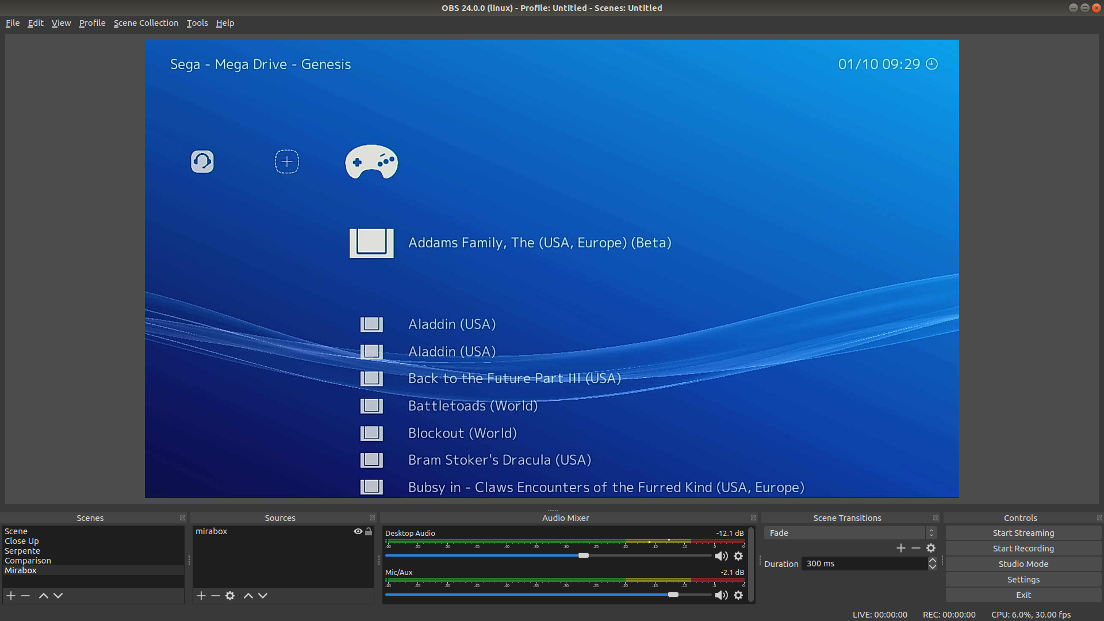Screen dimensions: 1104x621
Task: Click 'Bram Stoker's Dracula (USA)' in preview
Action: click(x=500, y=460)
